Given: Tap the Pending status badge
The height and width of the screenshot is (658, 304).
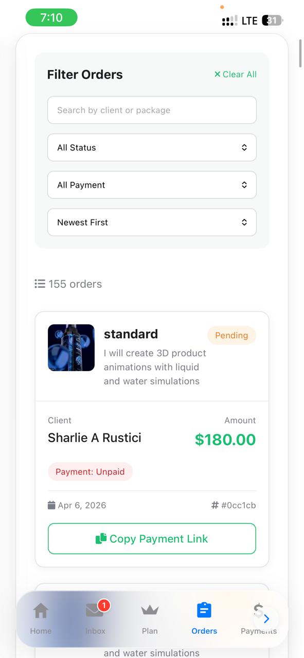Looking at the screenshot, I should [x=231, y=335].
